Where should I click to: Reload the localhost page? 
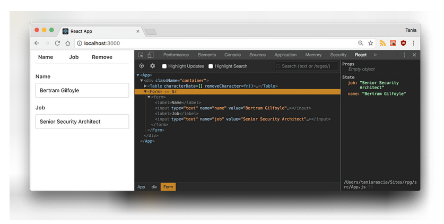(x=57, y=43)
